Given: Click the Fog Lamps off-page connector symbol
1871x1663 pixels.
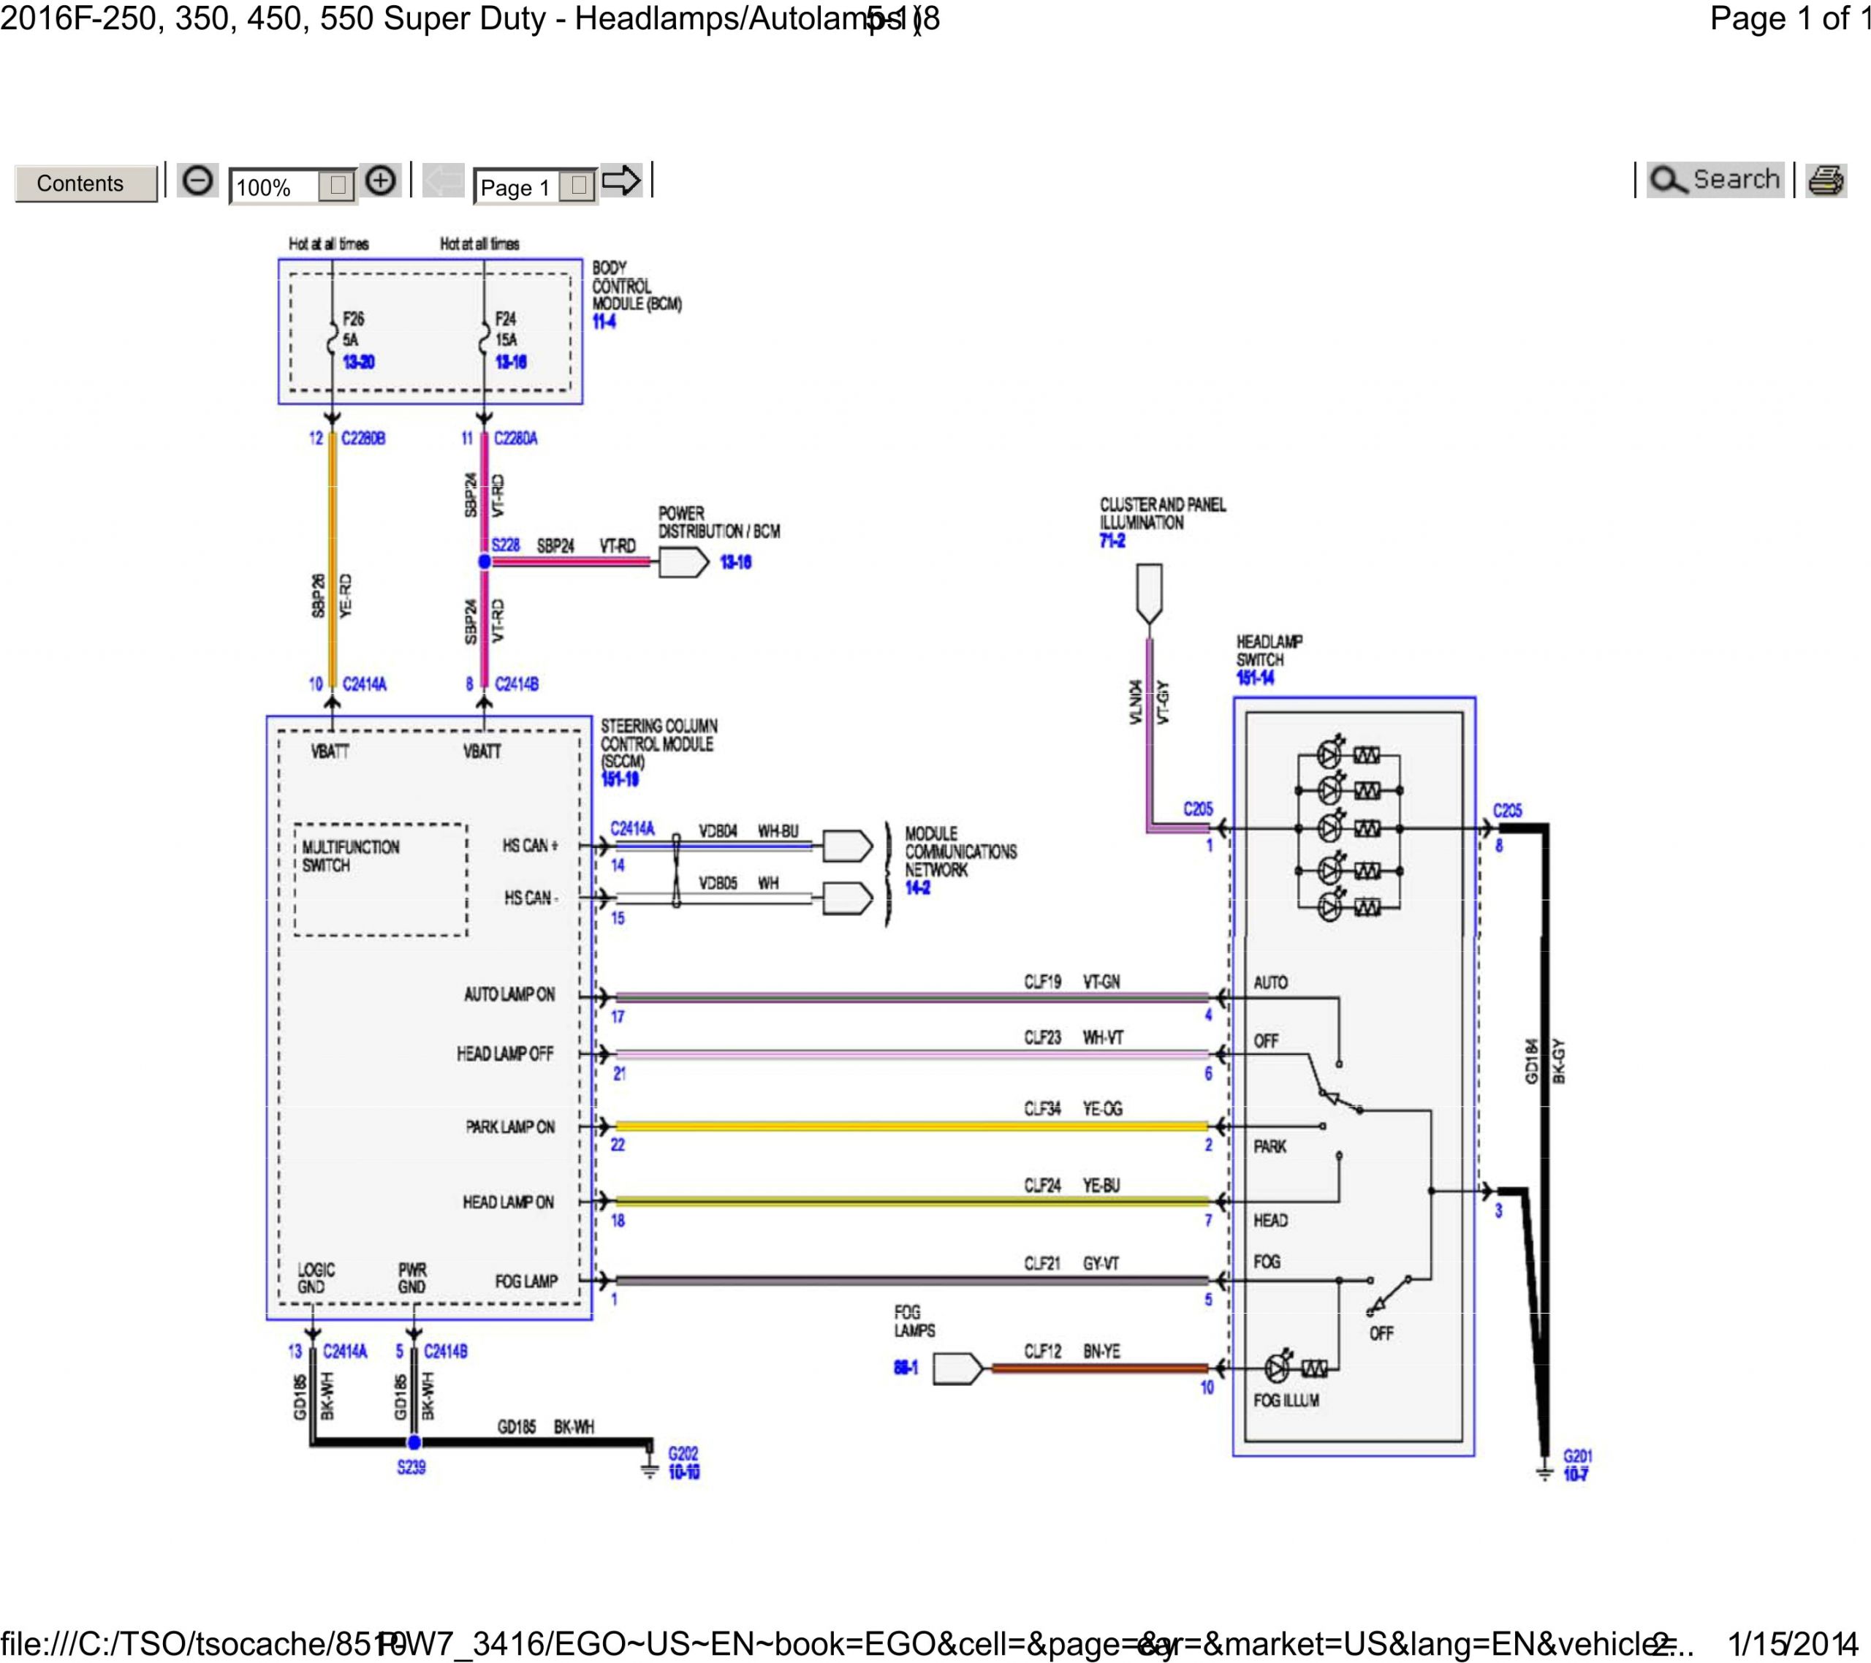Looking at the screenshot, I should 957,1368.
